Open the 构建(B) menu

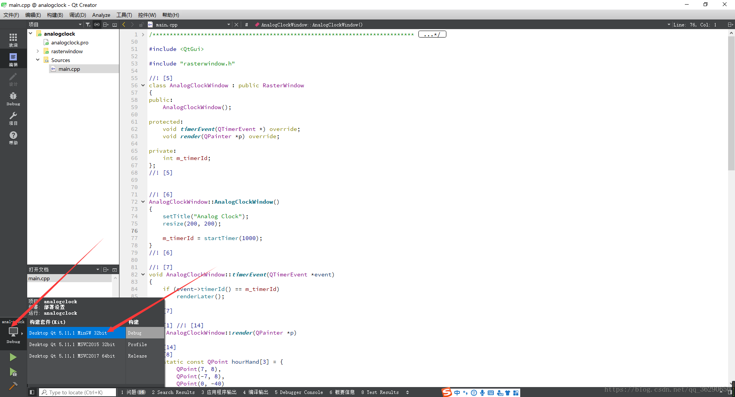point(55,15)
